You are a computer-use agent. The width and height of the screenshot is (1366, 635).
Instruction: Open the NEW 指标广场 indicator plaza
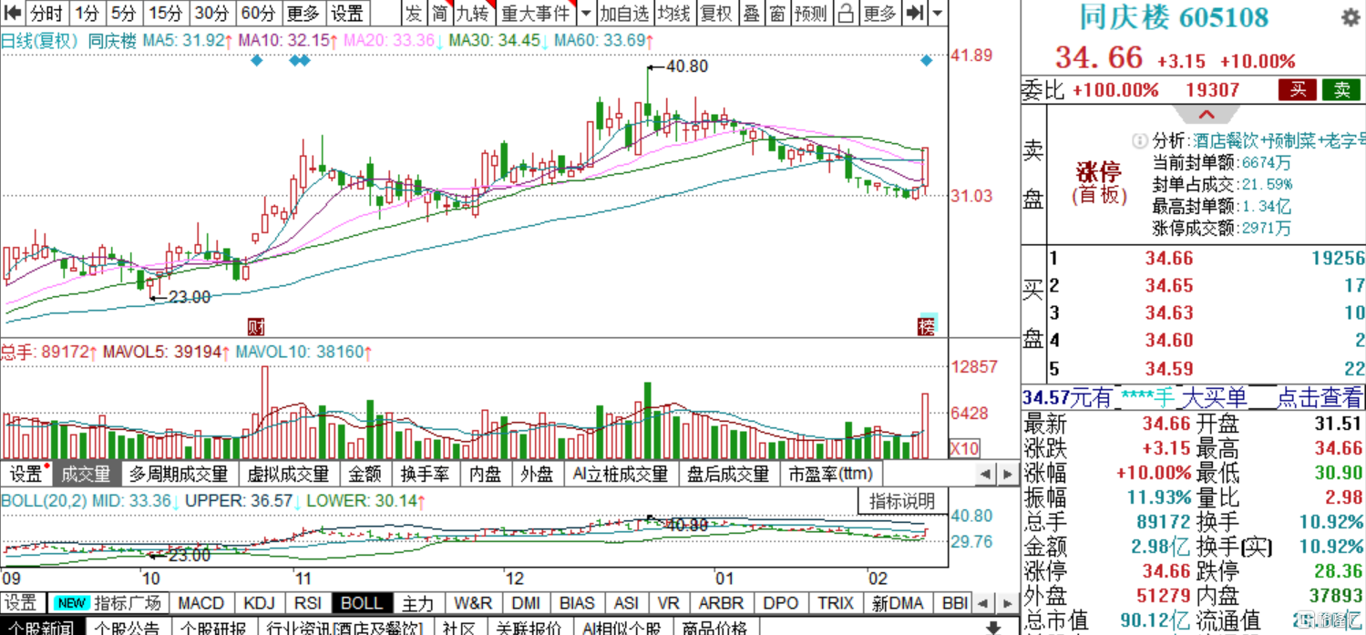[108, 603]
